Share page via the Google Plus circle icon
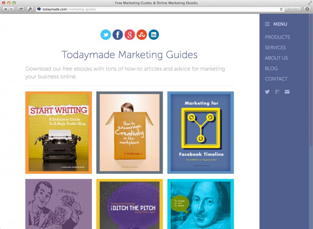 point(130,35)
